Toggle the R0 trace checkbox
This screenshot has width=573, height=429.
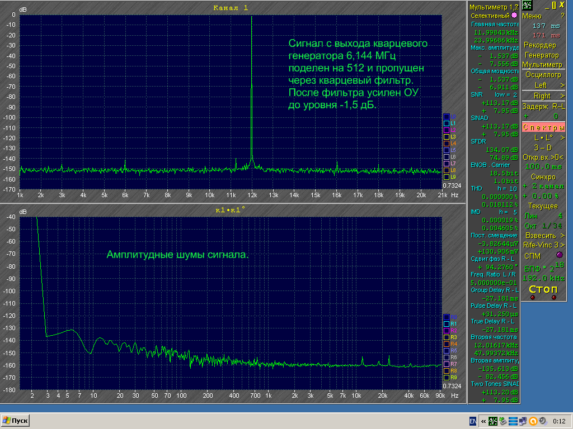tap(446, 317)
